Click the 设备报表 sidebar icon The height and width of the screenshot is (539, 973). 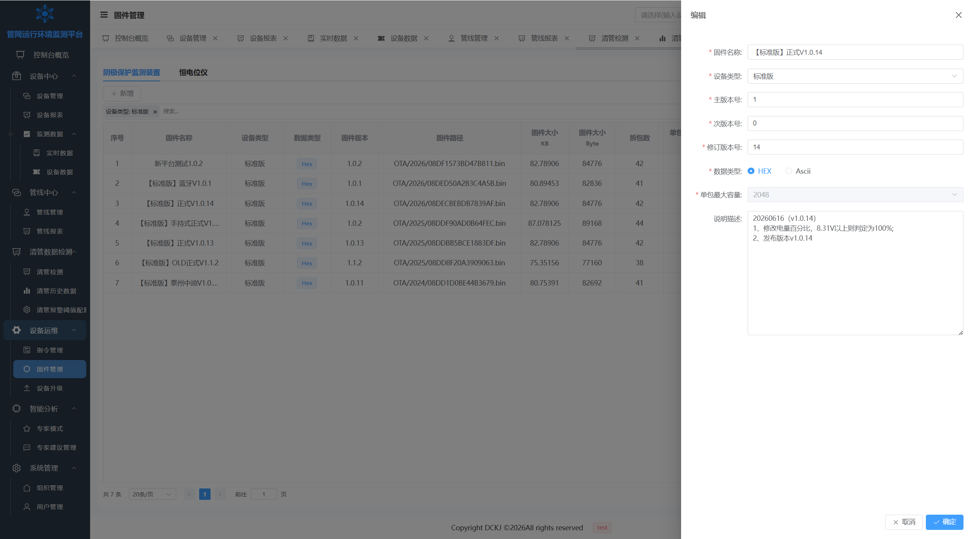(27, 115)
